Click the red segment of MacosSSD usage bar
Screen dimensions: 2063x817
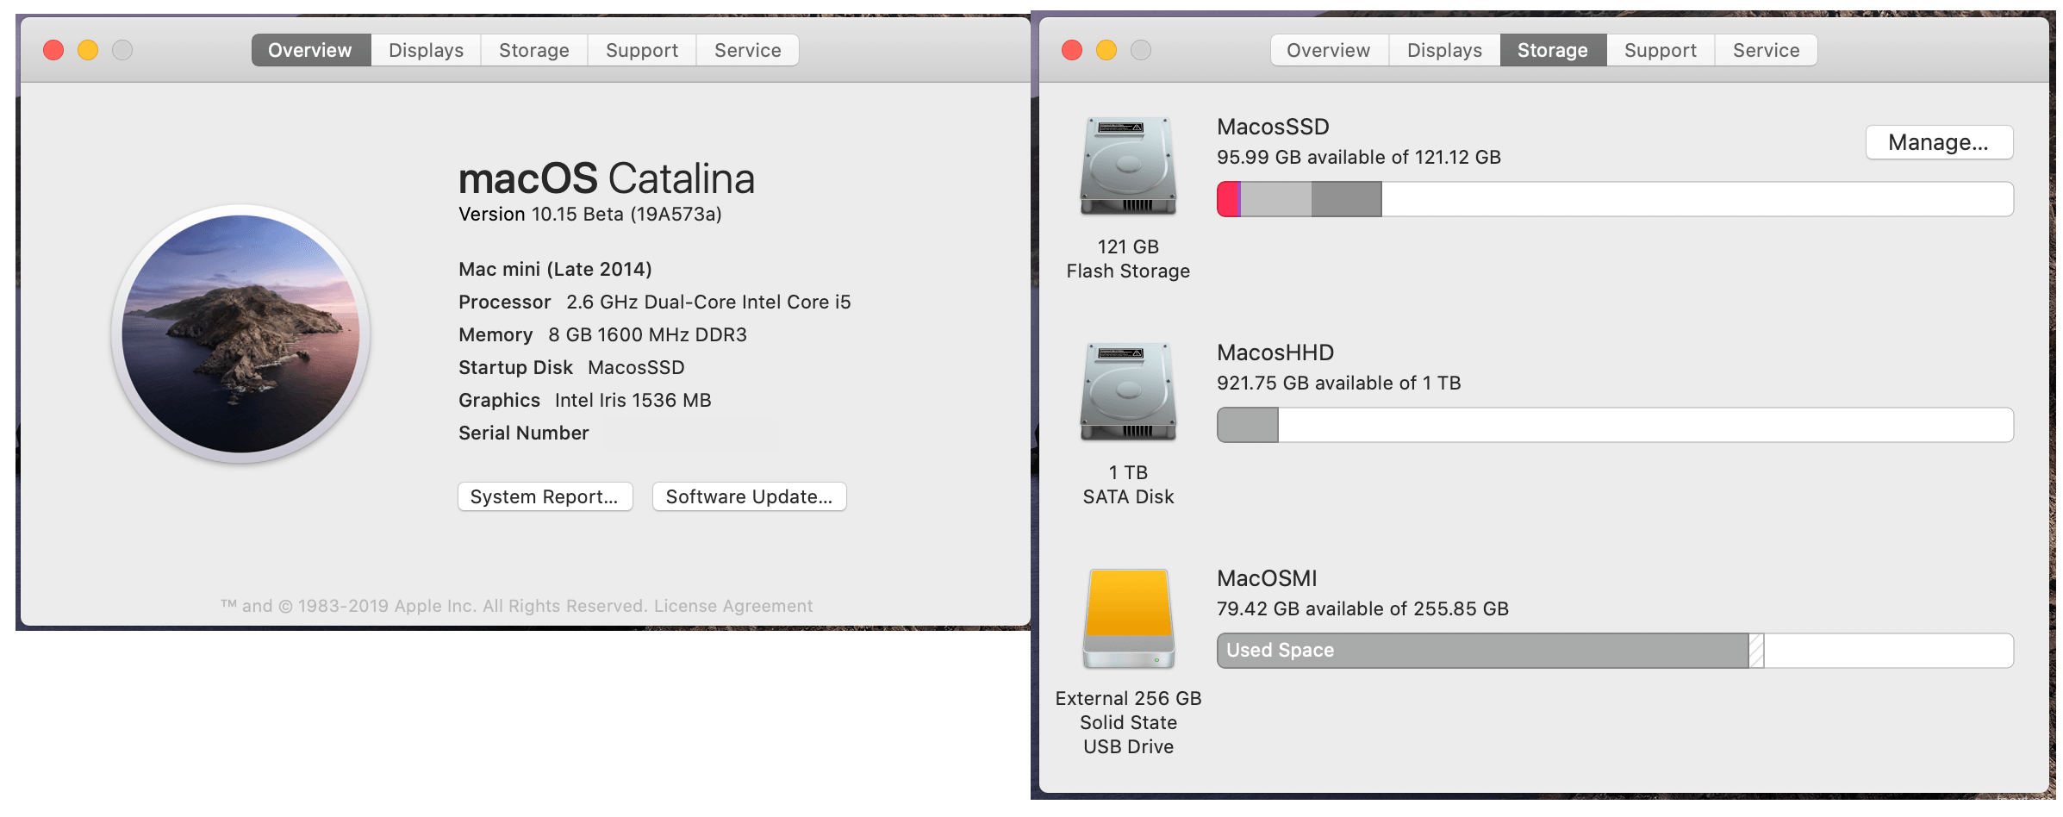[1227, 199]
